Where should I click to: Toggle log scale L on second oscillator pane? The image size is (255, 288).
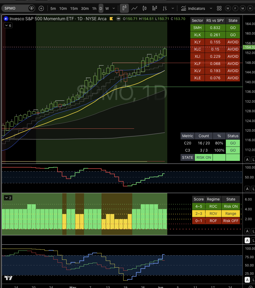pyautogui.click(x=253, y=189)
